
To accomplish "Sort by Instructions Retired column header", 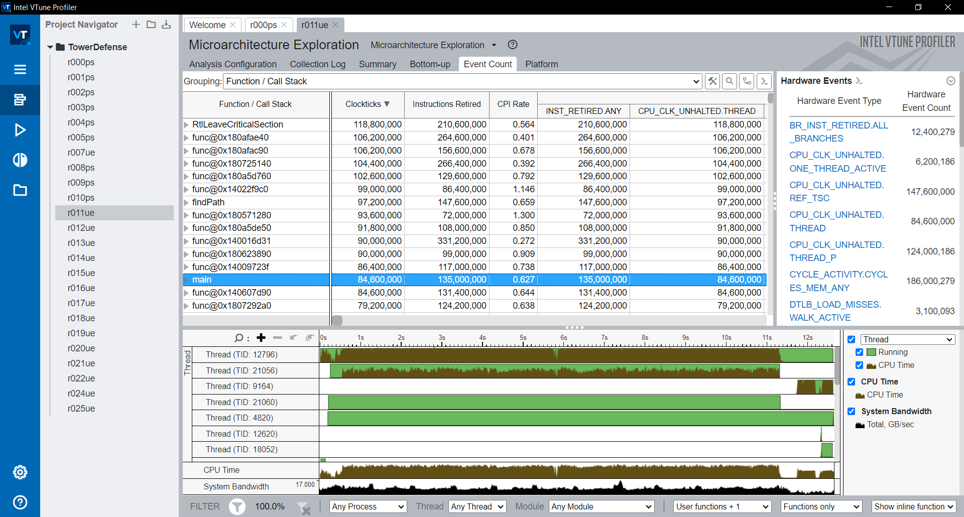I will point(447,104).
